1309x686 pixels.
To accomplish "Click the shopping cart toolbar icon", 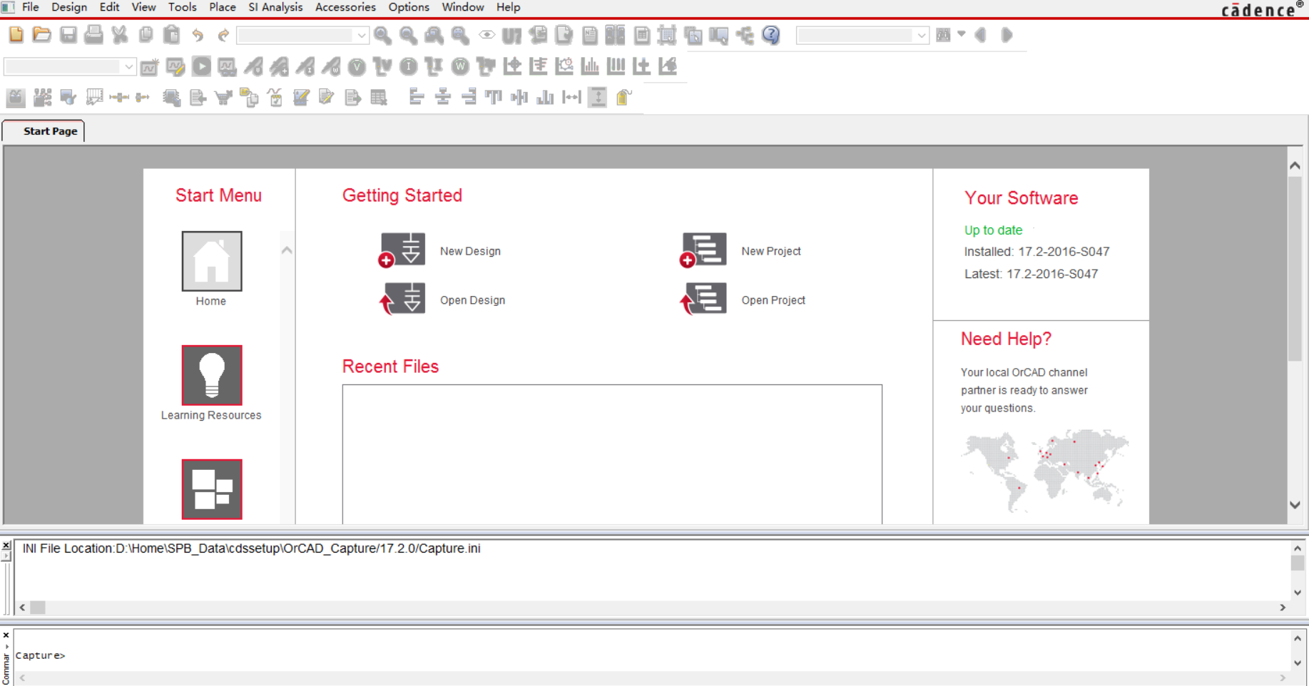I will click(x=223, y=97).
